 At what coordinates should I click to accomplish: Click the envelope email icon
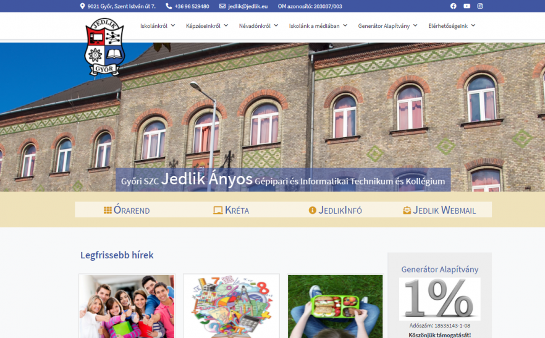[222, 6]
